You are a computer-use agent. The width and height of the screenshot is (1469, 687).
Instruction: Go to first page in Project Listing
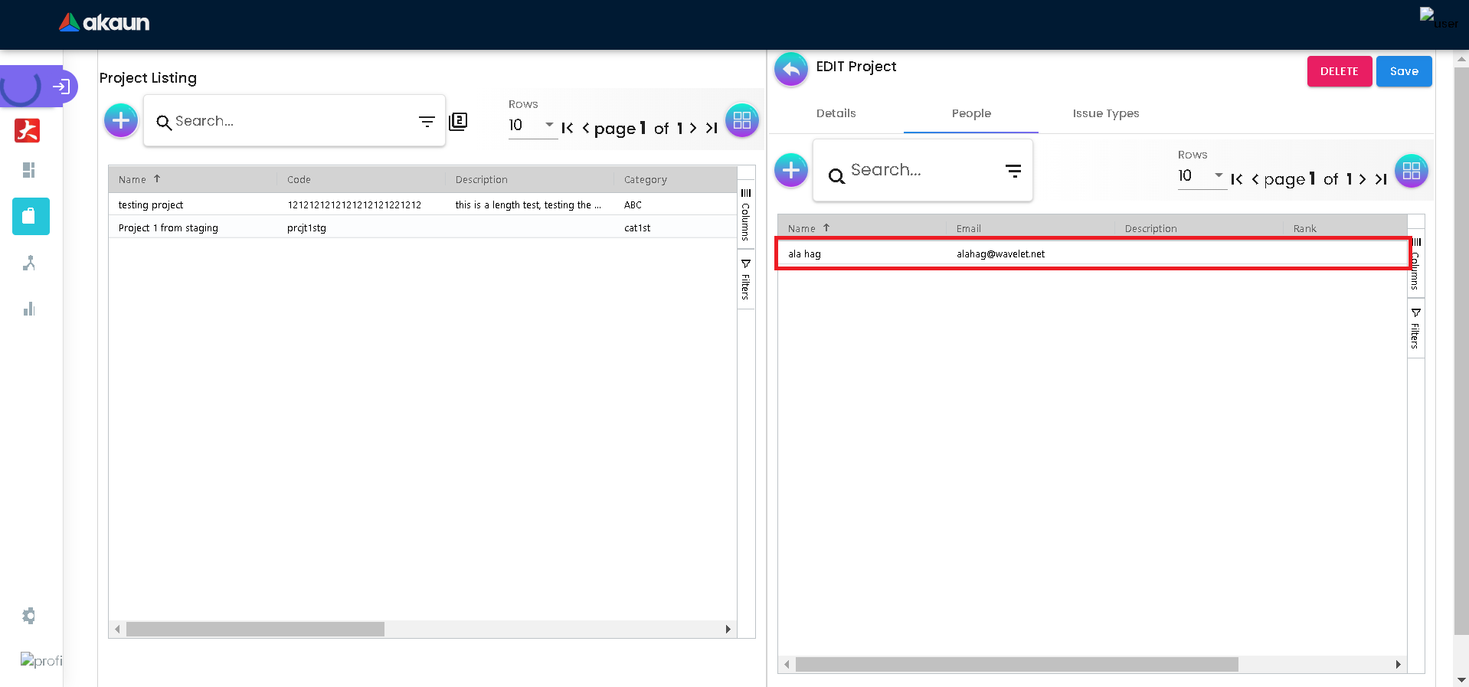pos(568,128)
